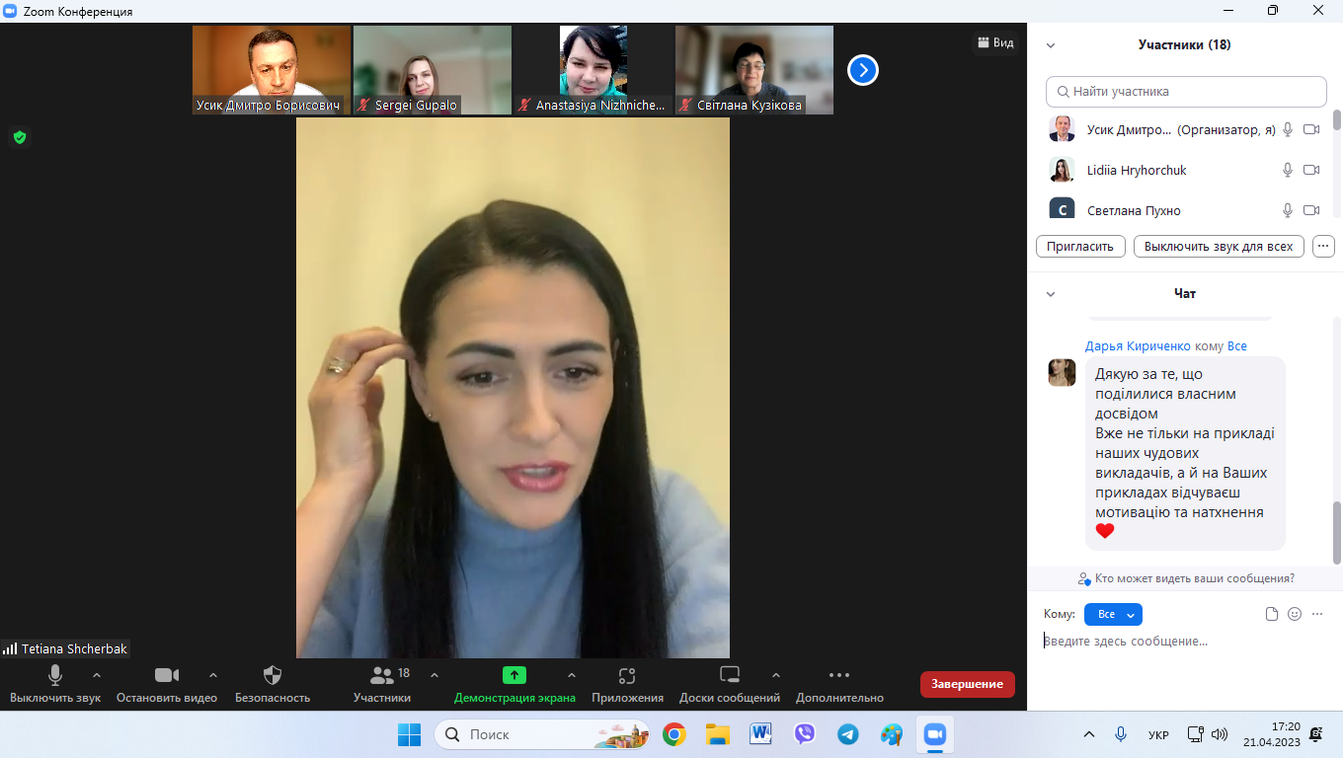Open notifications bell in tray
The image size is (1343, 758).
pos(1316,734)
